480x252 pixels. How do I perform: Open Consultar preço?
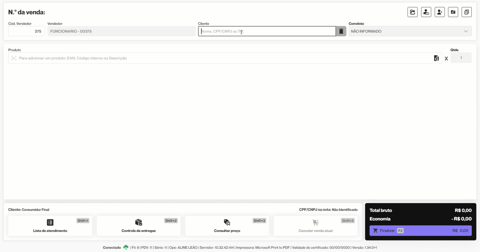(x=227, y=226)
